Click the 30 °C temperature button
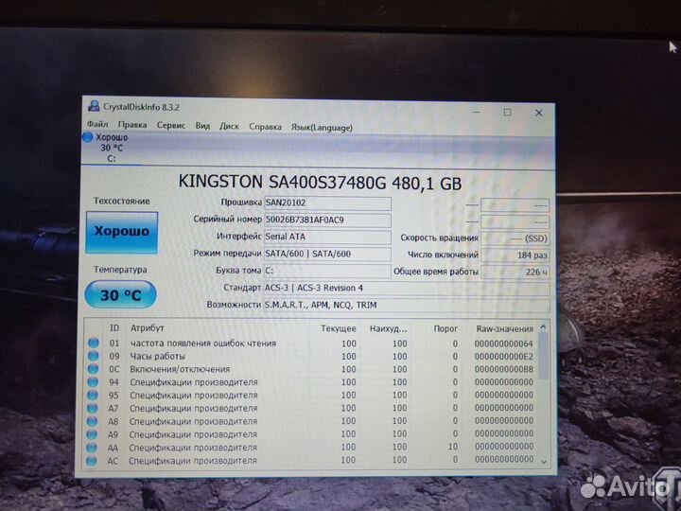Image resolution: width=681 pixels, height=511 pixels. point(120,295)
